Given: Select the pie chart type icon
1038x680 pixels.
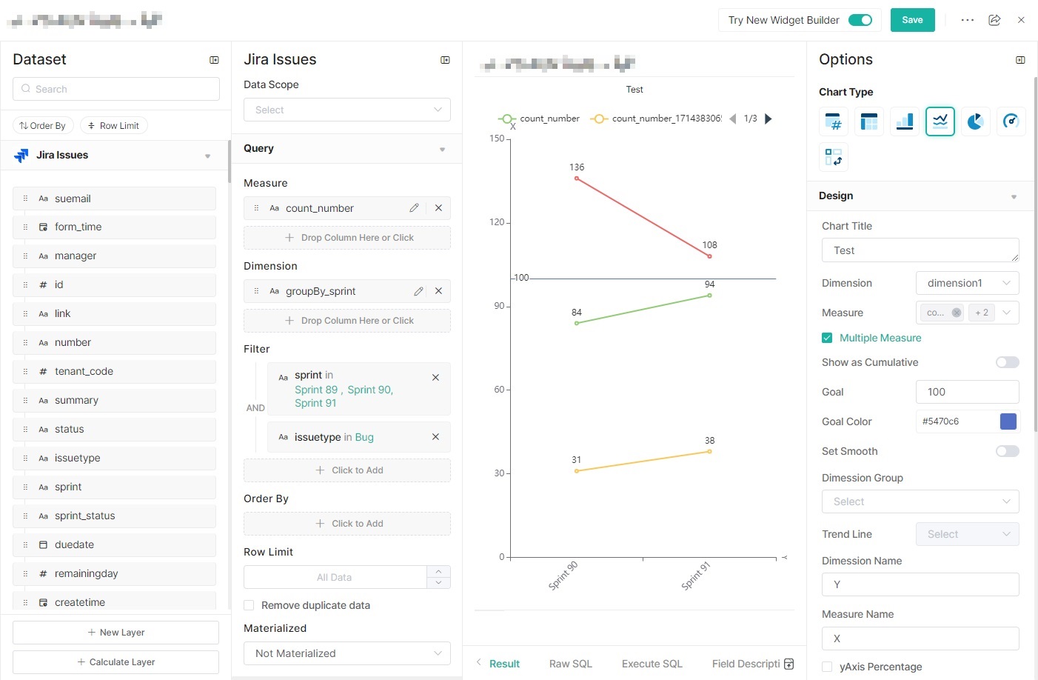Looking at the screenshot, I should click(975, 121).
